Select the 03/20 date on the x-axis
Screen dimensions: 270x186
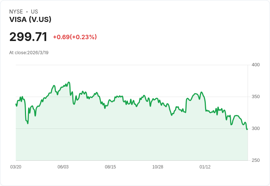[16, 167]
